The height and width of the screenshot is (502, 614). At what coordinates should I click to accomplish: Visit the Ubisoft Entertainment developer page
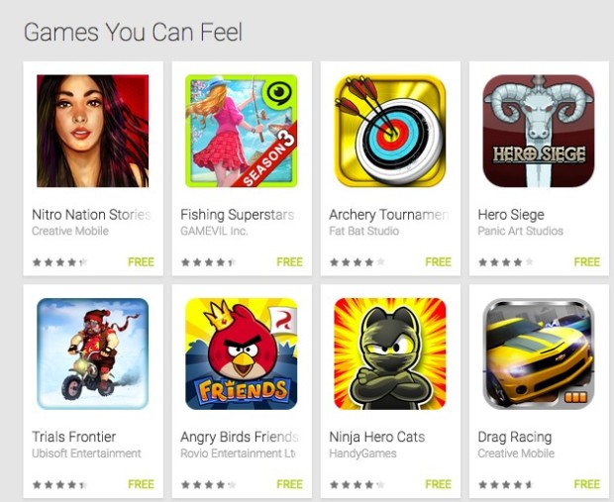(x=86, y=453)
